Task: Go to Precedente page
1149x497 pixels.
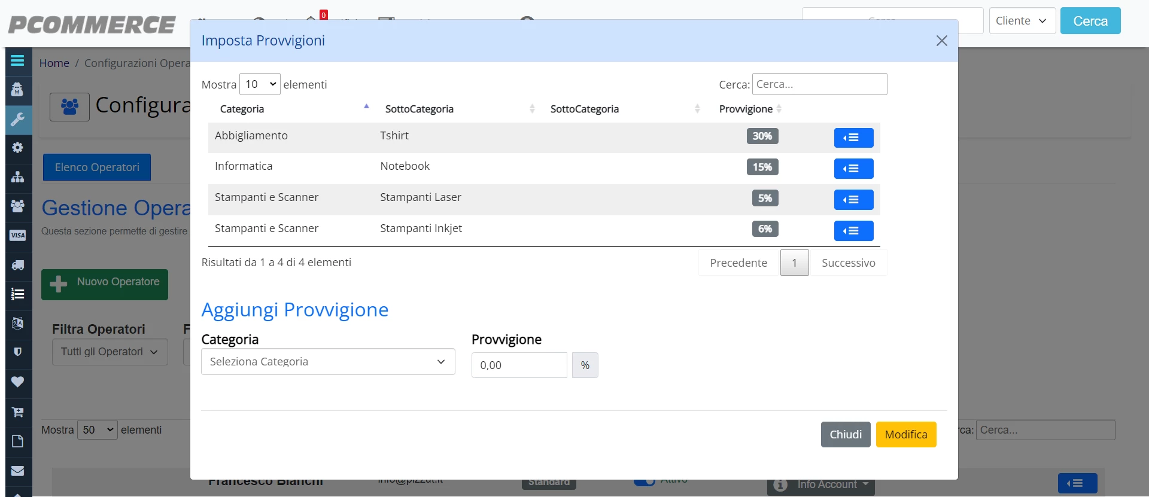Action: [x=738, y=263]
